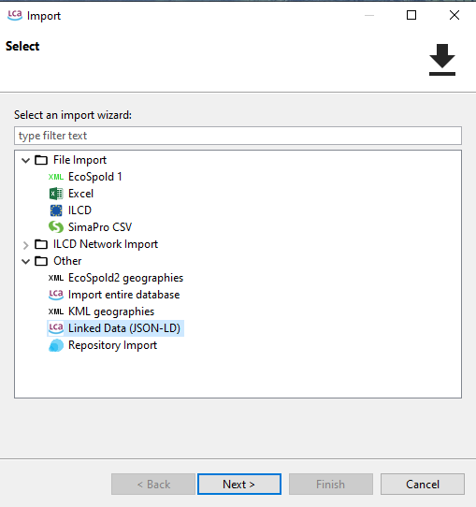
Task: Collapse the Other folder
Action: pyautogui.click(x=26, y=261)
